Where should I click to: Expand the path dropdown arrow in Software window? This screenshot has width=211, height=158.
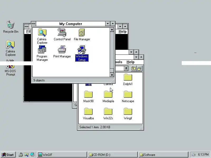pyautogui.click(x=126, y=68)
